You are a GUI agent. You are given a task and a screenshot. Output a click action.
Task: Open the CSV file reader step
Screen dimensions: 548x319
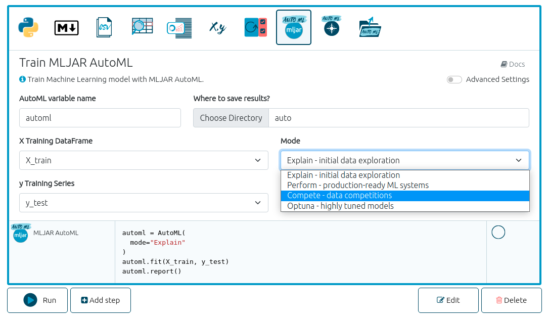click(104, 27)
